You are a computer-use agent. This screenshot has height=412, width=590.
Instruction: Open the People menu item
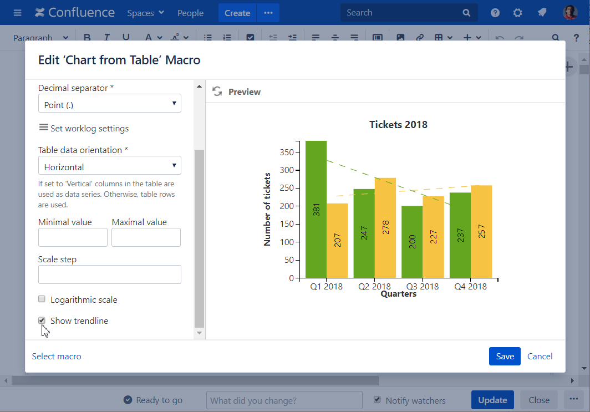click(x=190, y=13)
